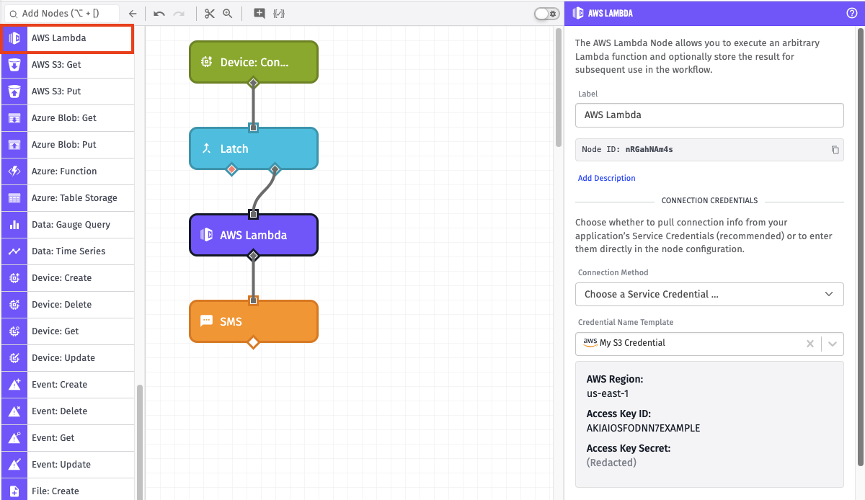Click the canvas vertical scrollbar
This screenshot has width=865, height=500.
point(559,88)
